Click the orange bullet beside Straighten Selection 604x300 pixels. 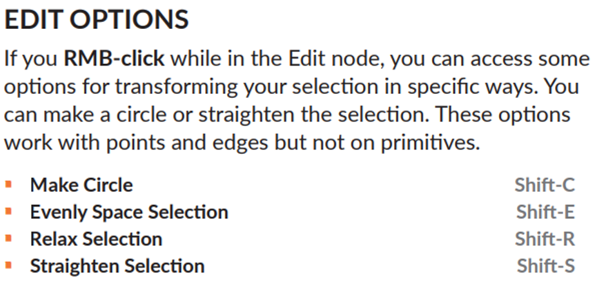[9, 266]
